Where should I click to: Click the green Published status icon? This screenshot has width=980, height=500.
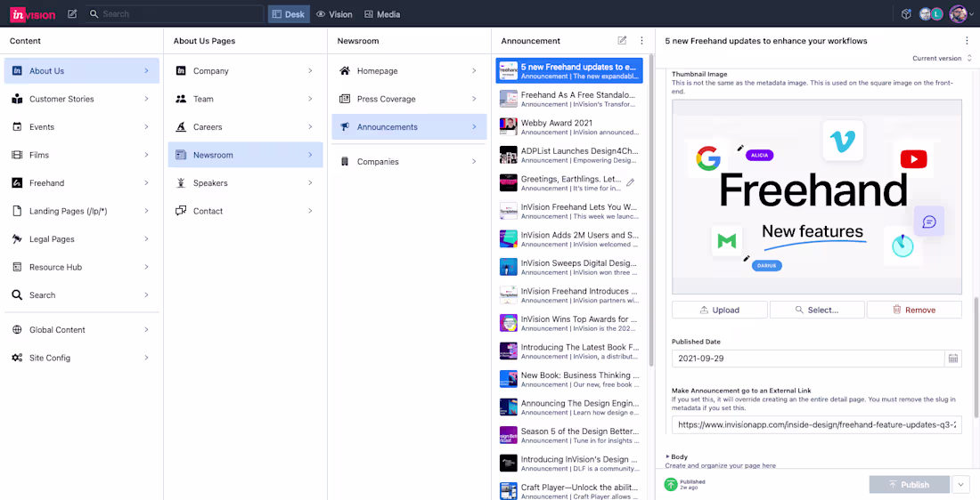(x=671, y=484)
